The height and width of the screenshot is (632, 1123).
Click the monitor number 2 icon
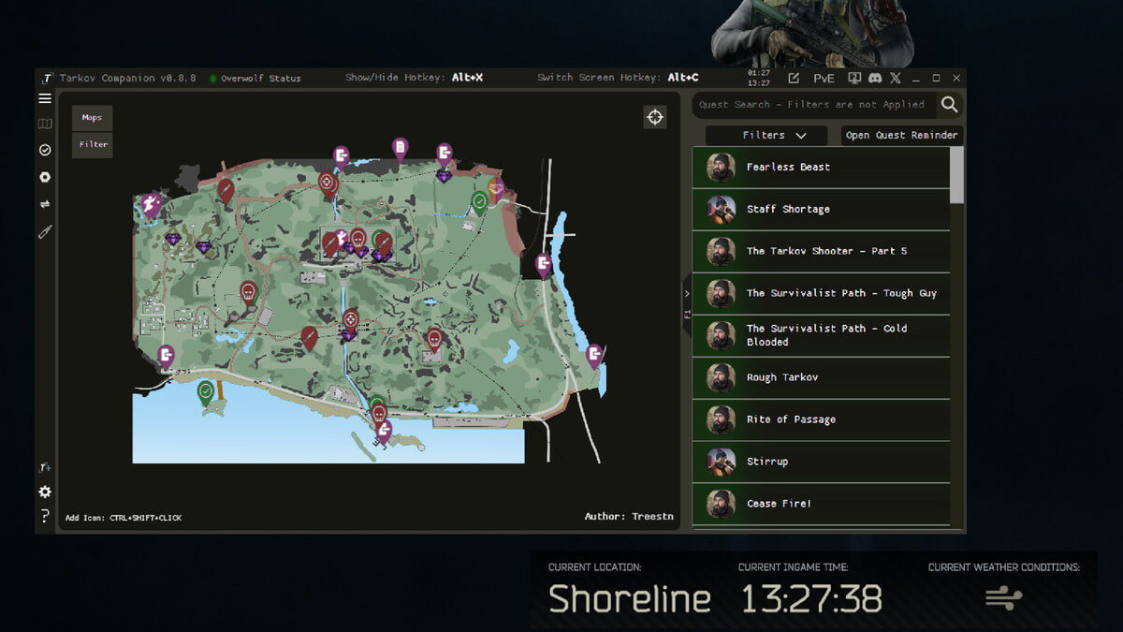(854, 78)
